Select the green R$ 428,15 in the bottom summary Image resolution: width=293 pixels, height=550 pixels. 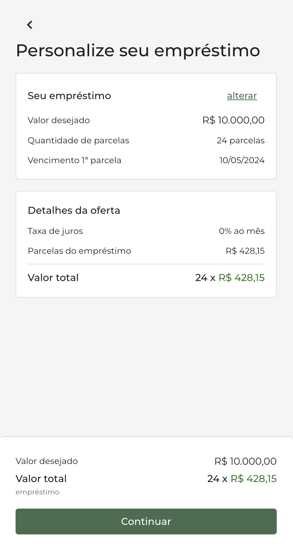253,479
